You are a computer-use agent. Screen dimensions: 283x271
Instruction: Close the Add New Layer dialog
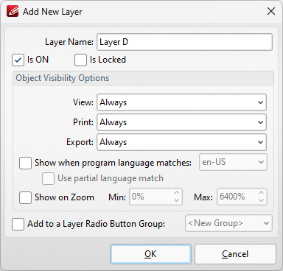point(271,11)
